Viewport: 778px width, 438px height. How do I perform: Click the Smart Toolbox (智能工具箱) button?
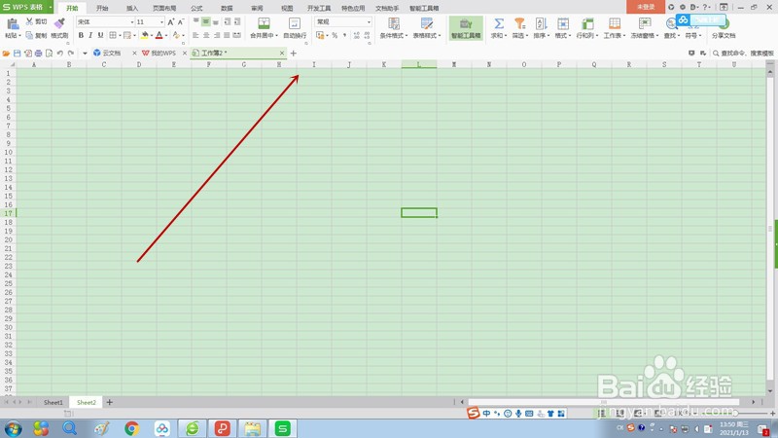(466, 28)
